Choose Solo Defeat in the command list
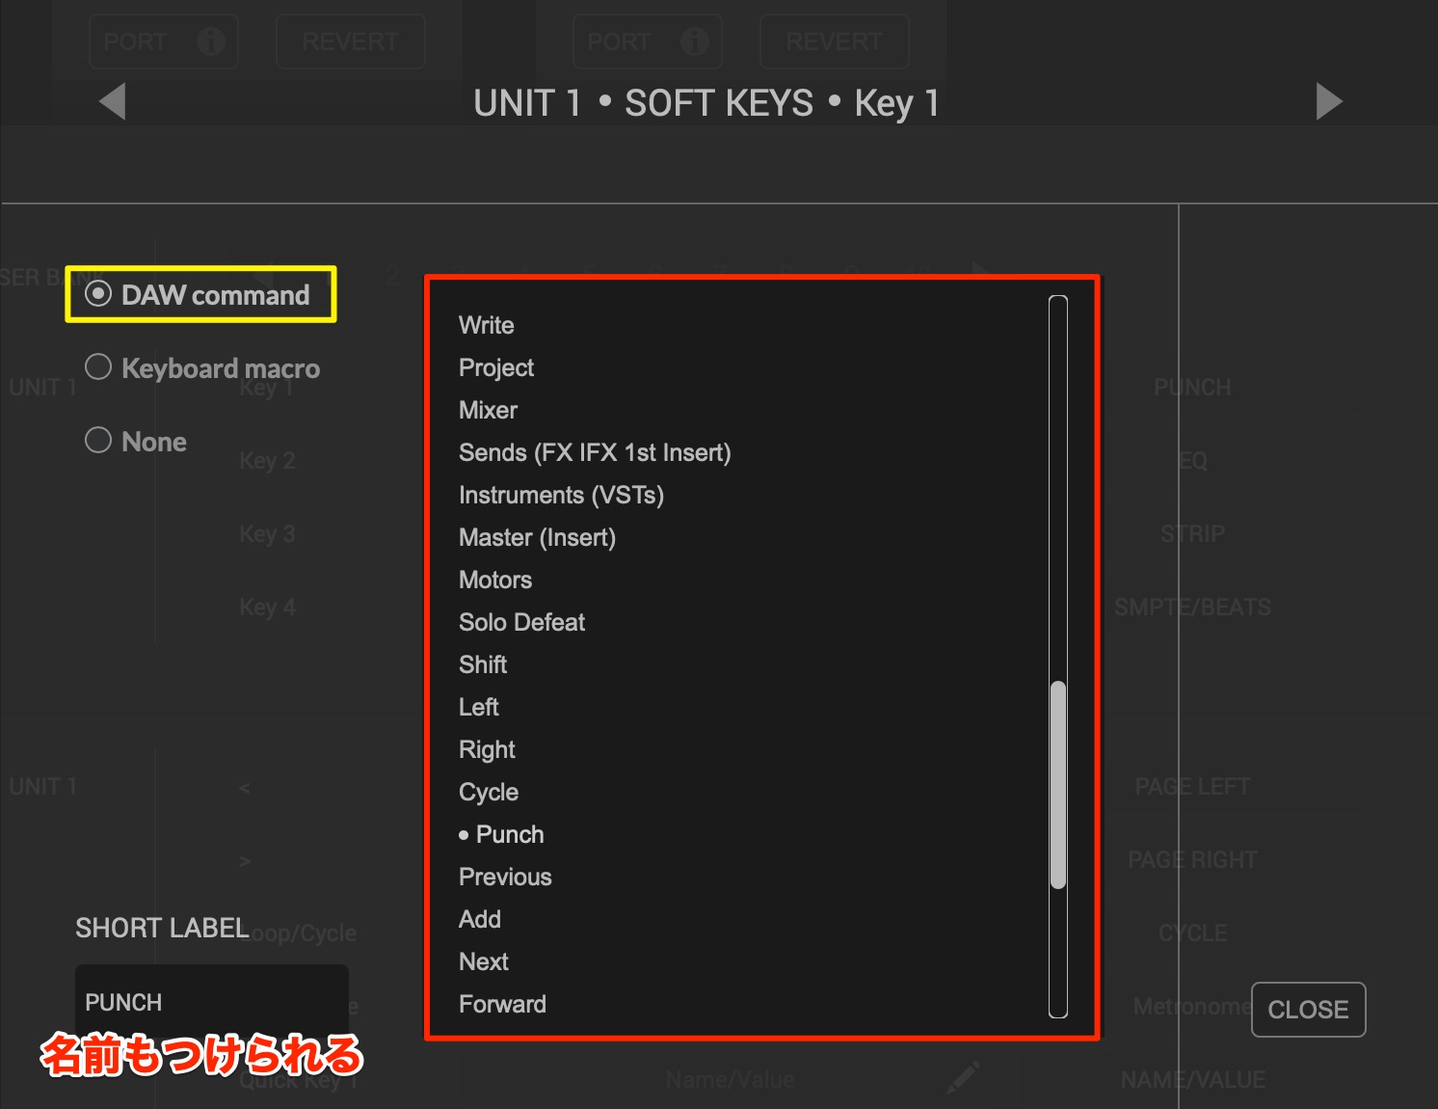 [521, 622]
